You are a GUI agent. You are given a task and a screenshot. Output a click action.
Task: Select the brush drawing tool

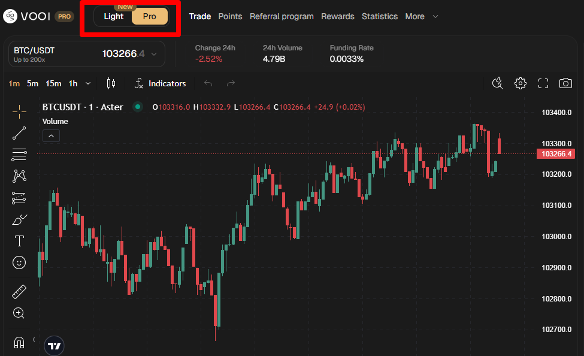pyautogui.click(x=19, y=219)
